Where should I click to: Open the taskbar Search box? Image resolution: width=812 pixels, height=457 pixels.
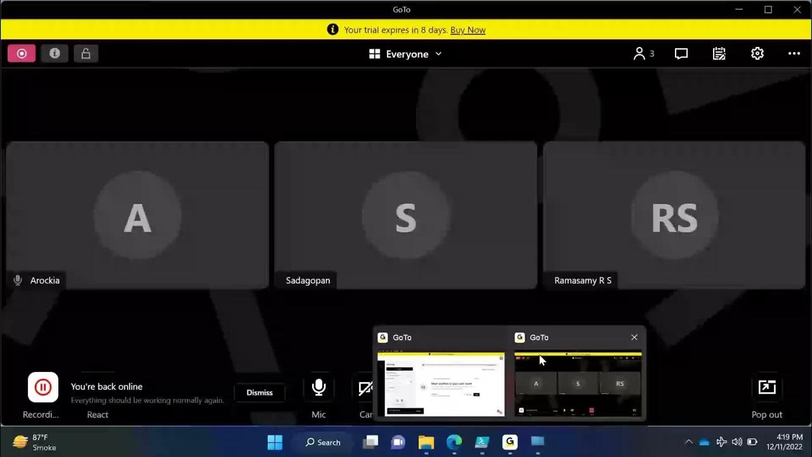[x=323, y=442]
